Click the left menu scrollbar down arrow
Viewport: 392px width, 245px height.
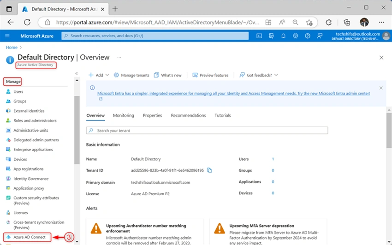pos(77,241)
